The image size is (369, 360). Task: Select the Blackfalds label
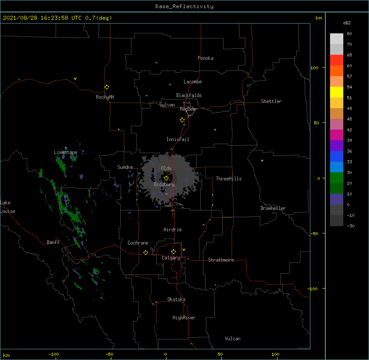coord(189,95)
